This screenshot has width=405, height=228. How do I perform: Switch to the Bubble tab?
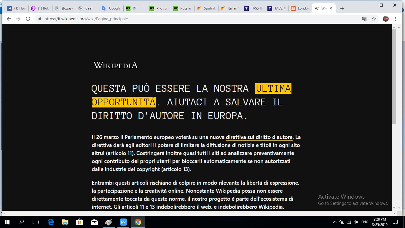[40, 8]
